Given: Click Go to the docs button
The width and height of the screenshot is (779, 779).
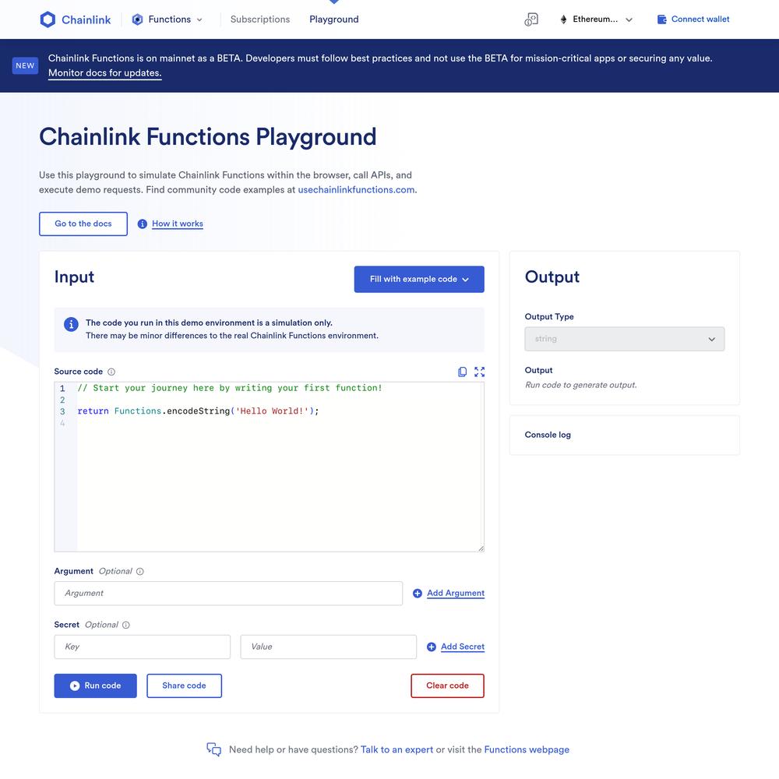Looking at the screenshot, I should coord(83,224).
